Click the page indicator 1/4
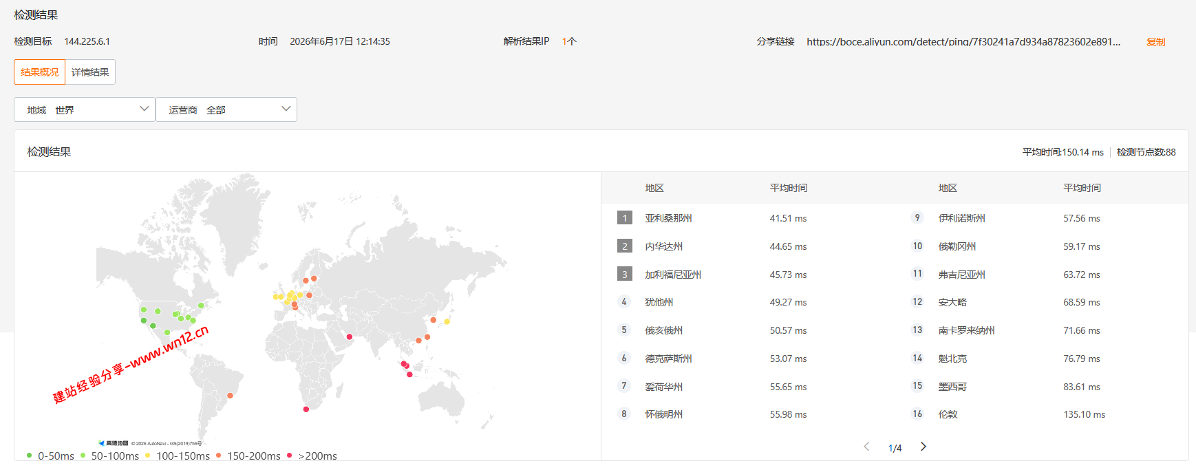The image size is (1196, 470). tap(895, 448)
